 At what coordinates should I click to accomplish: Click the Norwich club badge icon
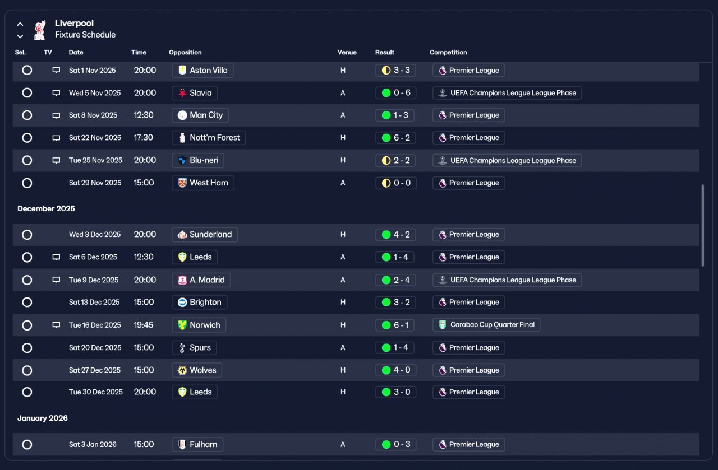pyautogui.click(x=182, y=325)
